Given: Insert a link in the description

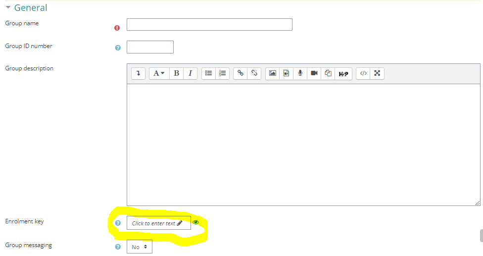Looking at the screenshot, I should pos(241,73).
